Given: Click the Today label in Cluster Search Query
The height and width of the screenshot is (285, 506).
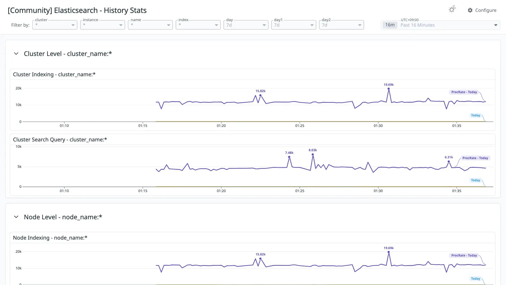Looking at the screenshot, I should (x=475, y=180).
